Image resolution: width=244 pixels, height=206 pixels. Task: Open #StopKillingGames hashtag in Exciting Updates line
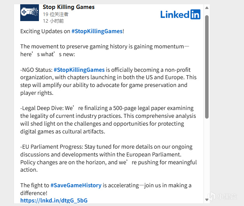click(x=97, y=31)
